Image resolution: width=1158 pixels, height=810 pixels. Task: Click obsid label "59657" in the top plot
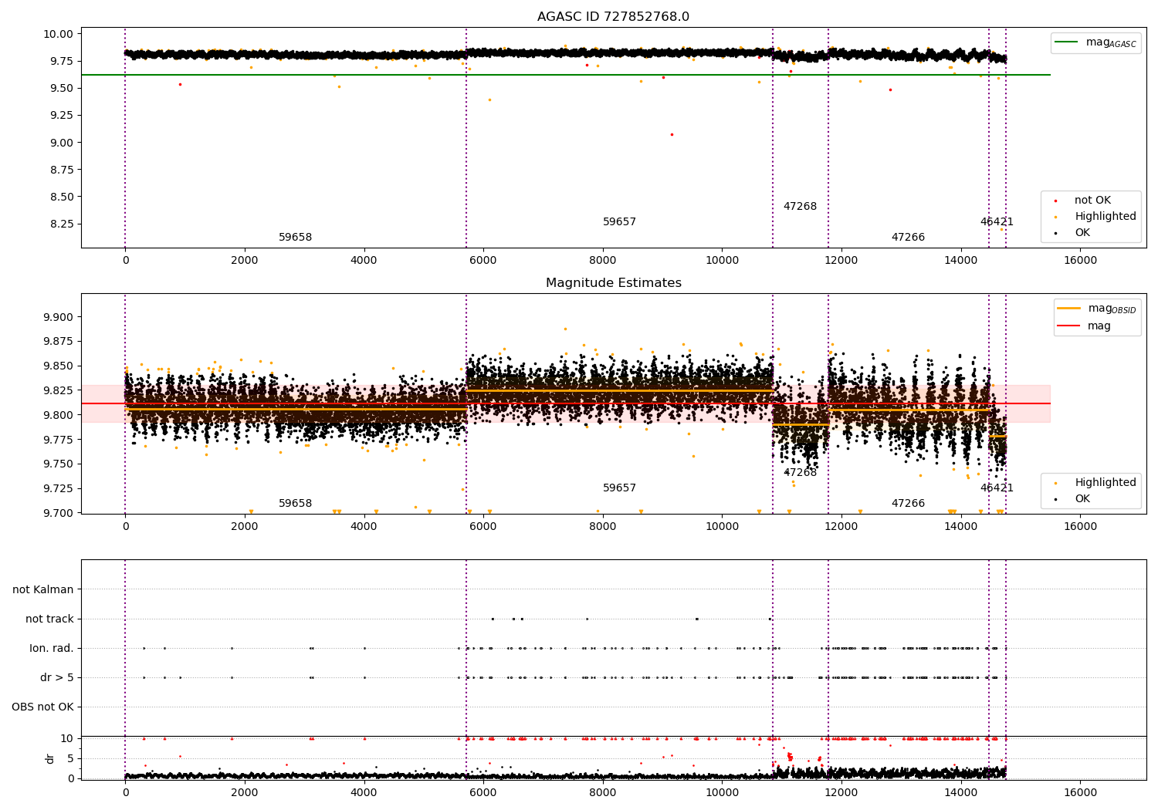[619, 222]
